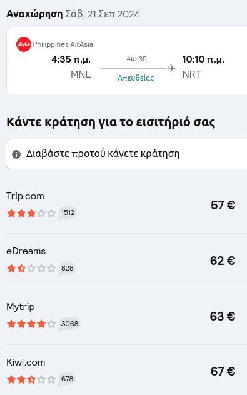The height and width of the screenshot is (395, 247).
Task: Click the Απευθείας direct flight label
Action: pyautogui.click(x=136, y=78)
